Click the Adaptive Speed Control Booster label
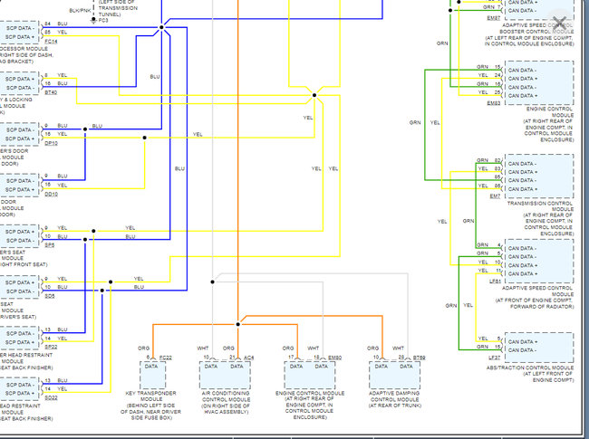 click(x=529, y=34)
